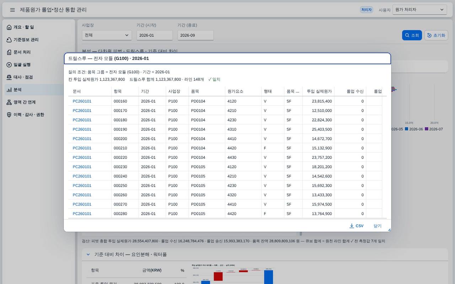Image resolution: width=455 pixels, height=284 pixels.
Task: Click the 기간 (시작) 2026-01 field
Action: pyautogui.click(x=155, y=35)
